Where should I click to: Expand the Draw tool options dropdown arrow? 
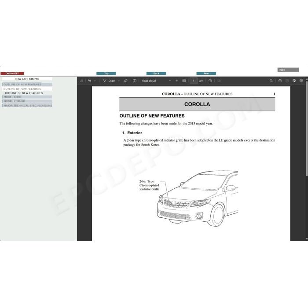(x=119, y=81)
